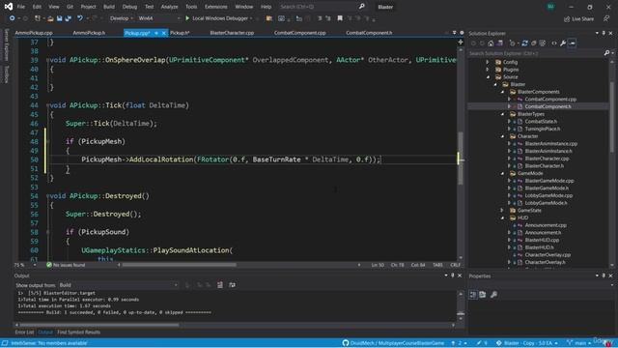Open the Build menu

(109, 7)
